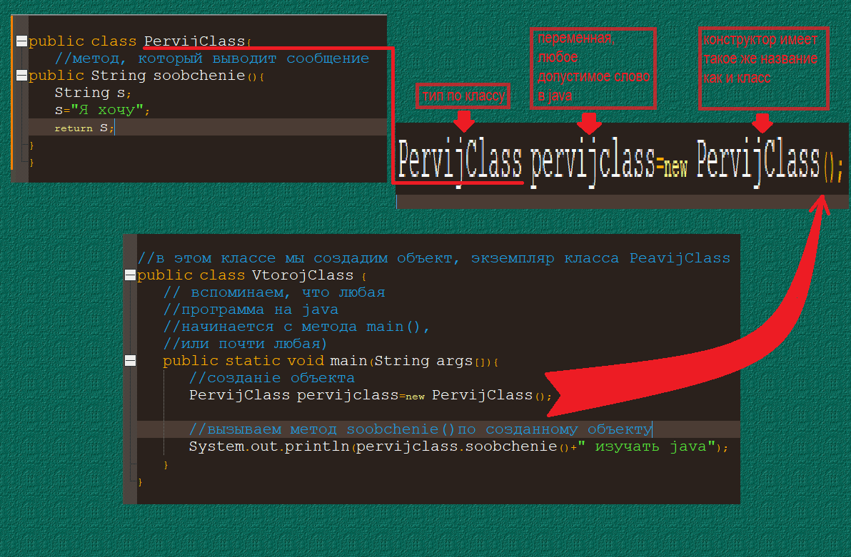Click the comment '//метод, который выводит сообщение'
Image resolution: width=851 pixels, height=557 pixels.
pyautogui.click(x=211, y=58)
